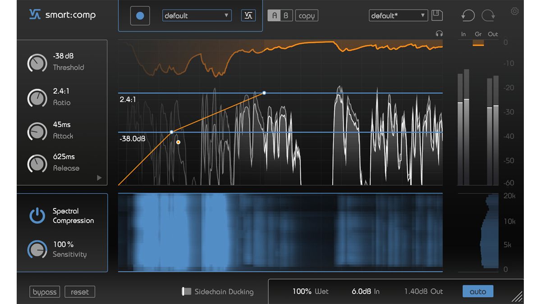Bypass the compressor

(x=44, y=291)
